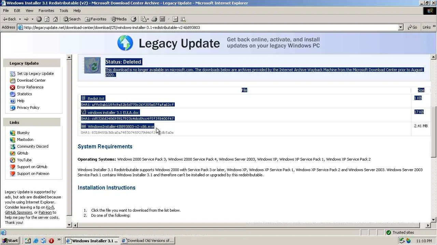The height and width of the screenshot is (245, 437).
Task: Download windows installer 3.1 EULA.doc
Action: coord(113,112)
